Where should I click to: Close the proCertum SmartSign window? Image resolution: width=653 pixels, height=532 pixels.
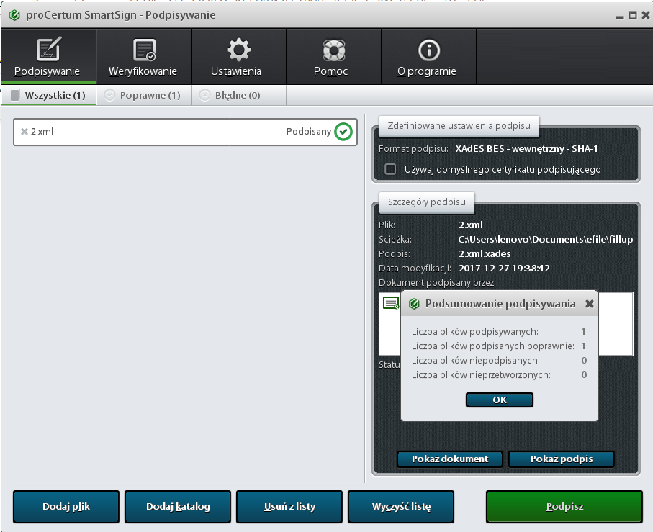pyautogui.click(x=646, y=15)
